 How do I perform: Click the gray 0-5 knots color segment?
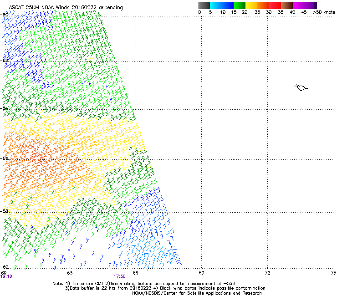[x=204, y=5]
